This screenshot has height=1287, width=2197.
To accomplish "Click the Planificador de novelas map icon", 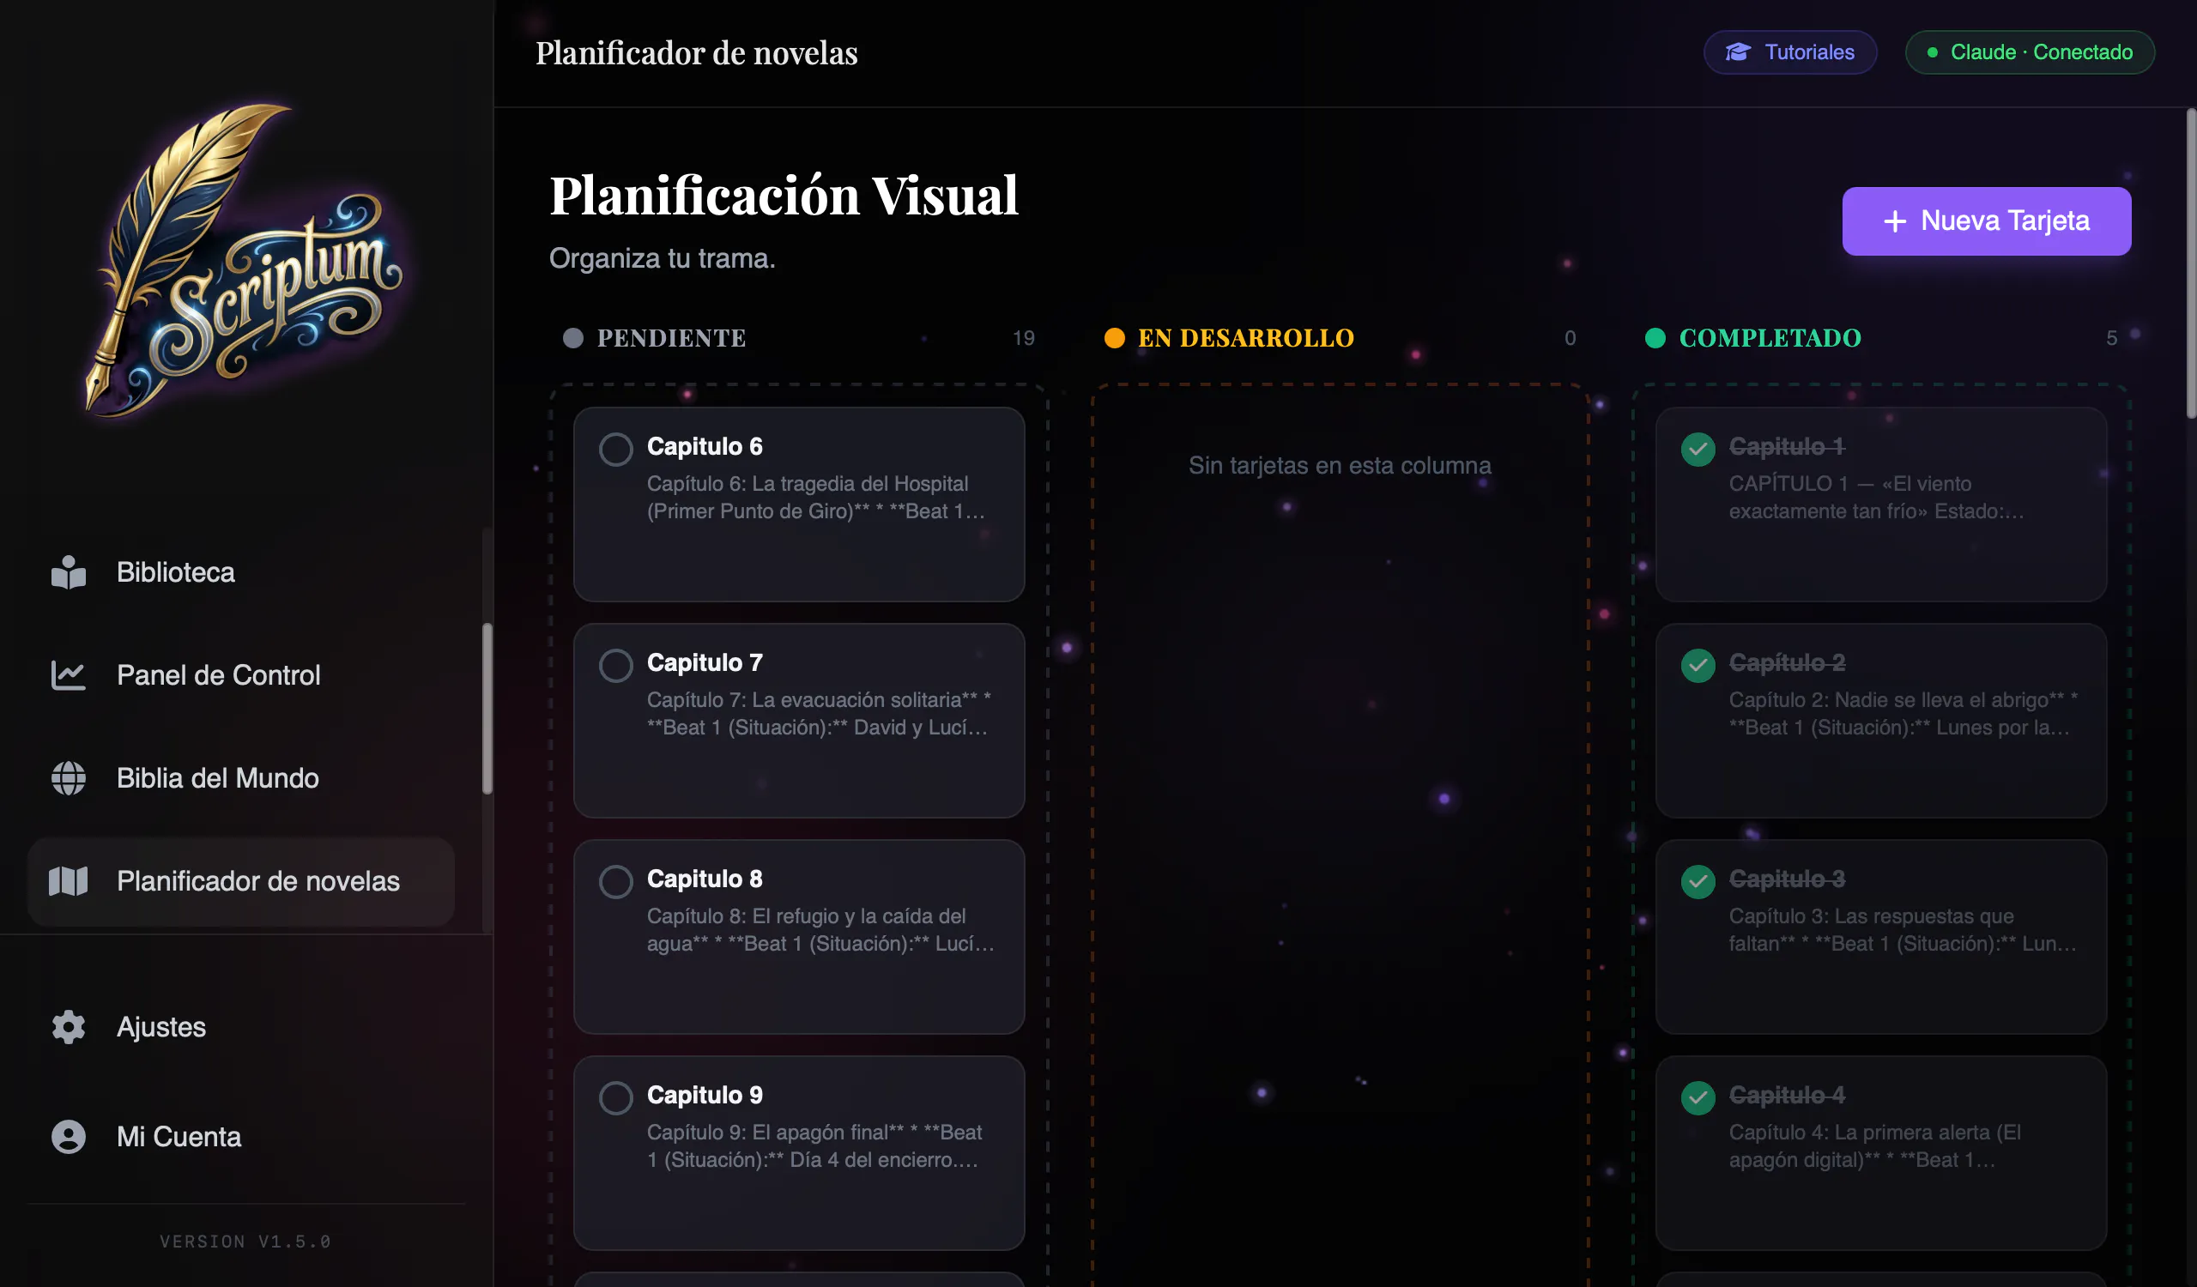I will pyautogui.click(x=68, y=881).
